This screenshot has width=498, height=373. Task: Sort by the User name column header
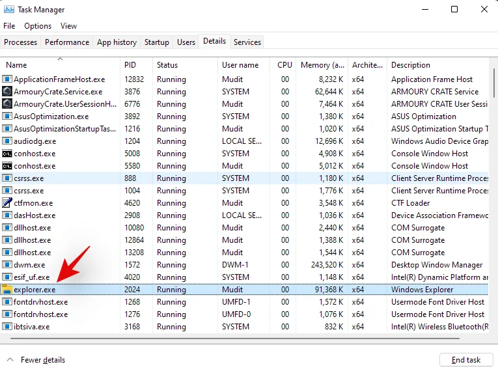tap(244, 65)
